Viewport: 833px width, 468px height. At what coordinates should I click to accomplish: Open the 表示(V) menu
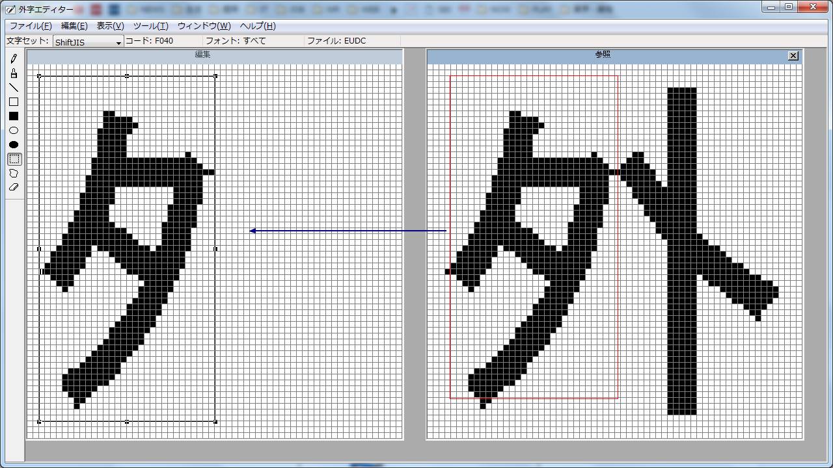click(110, 26)
